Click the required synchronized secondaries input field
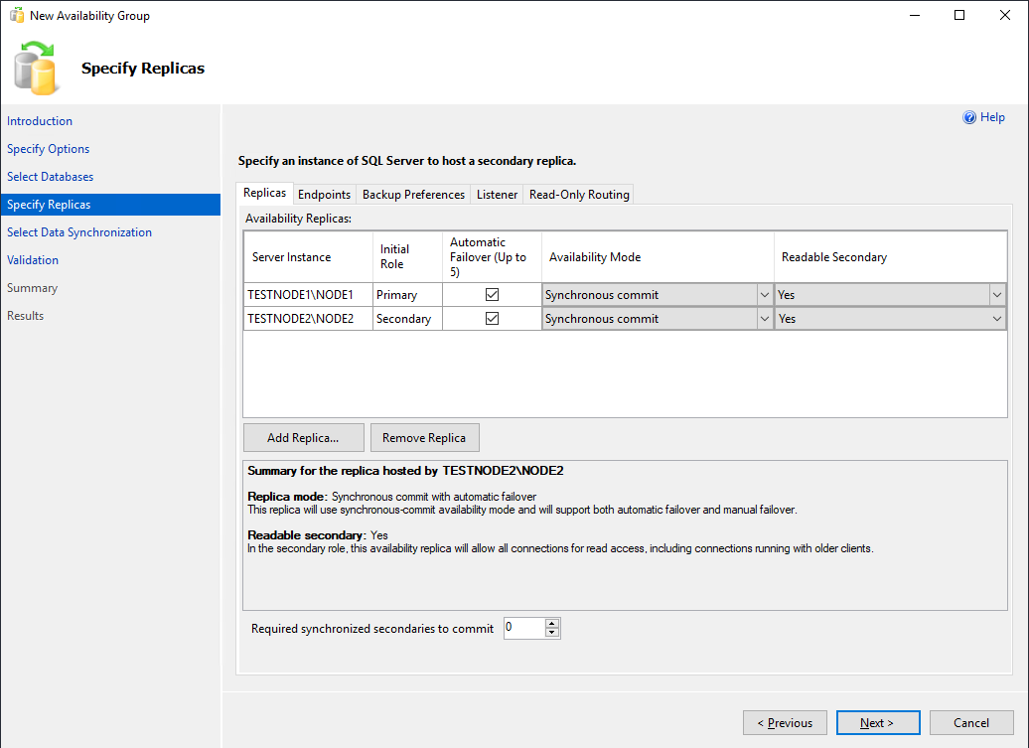 point(524,628)
